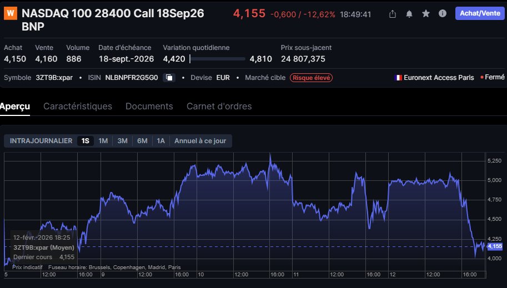This screenshot has height=288, width=507.
Task: Open the share icon
Action: point(393,14)
